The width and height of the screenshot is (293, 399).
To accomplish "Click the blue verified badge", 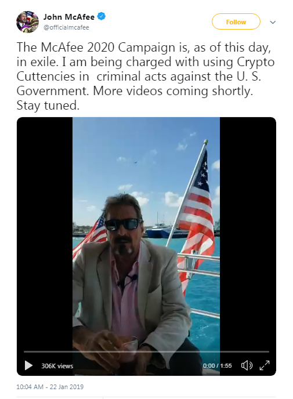I will pos(102,17).
